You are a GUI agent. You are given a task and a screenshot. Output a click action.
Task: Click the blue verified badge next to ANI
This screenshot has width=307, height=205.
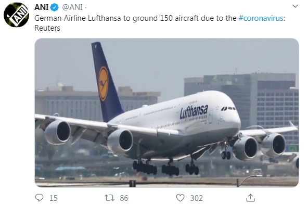pos(55,7)
